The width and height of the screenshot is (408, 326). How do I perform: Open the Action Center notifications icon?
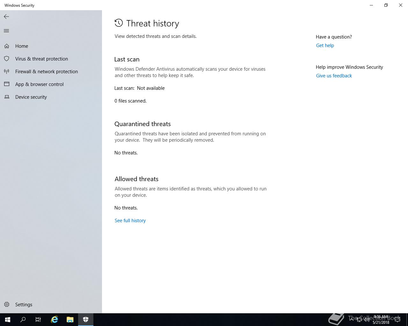(397, 320)
